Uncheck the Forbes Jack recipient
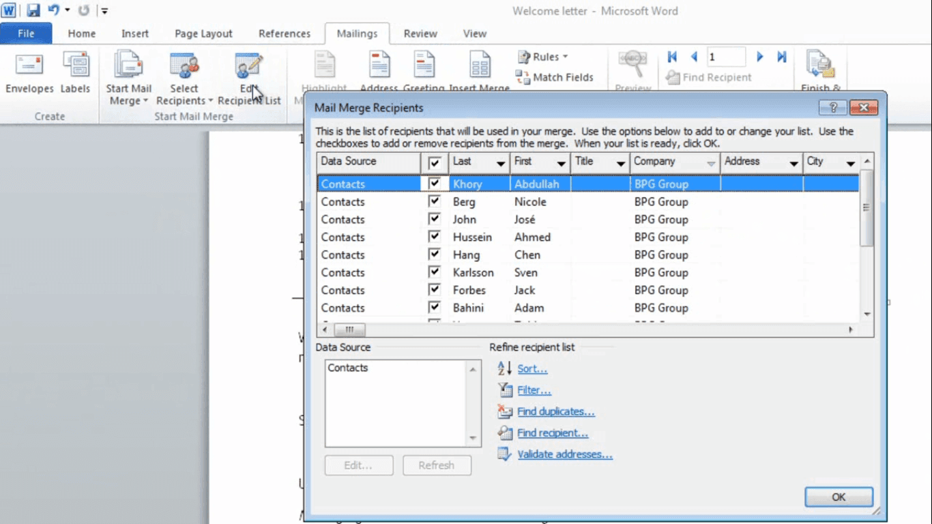The width and height of the screenshot is (932, 524). [435, 290]
